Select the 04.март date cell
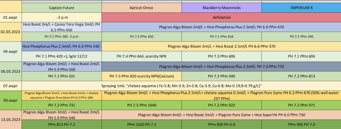 pos(11,52)
